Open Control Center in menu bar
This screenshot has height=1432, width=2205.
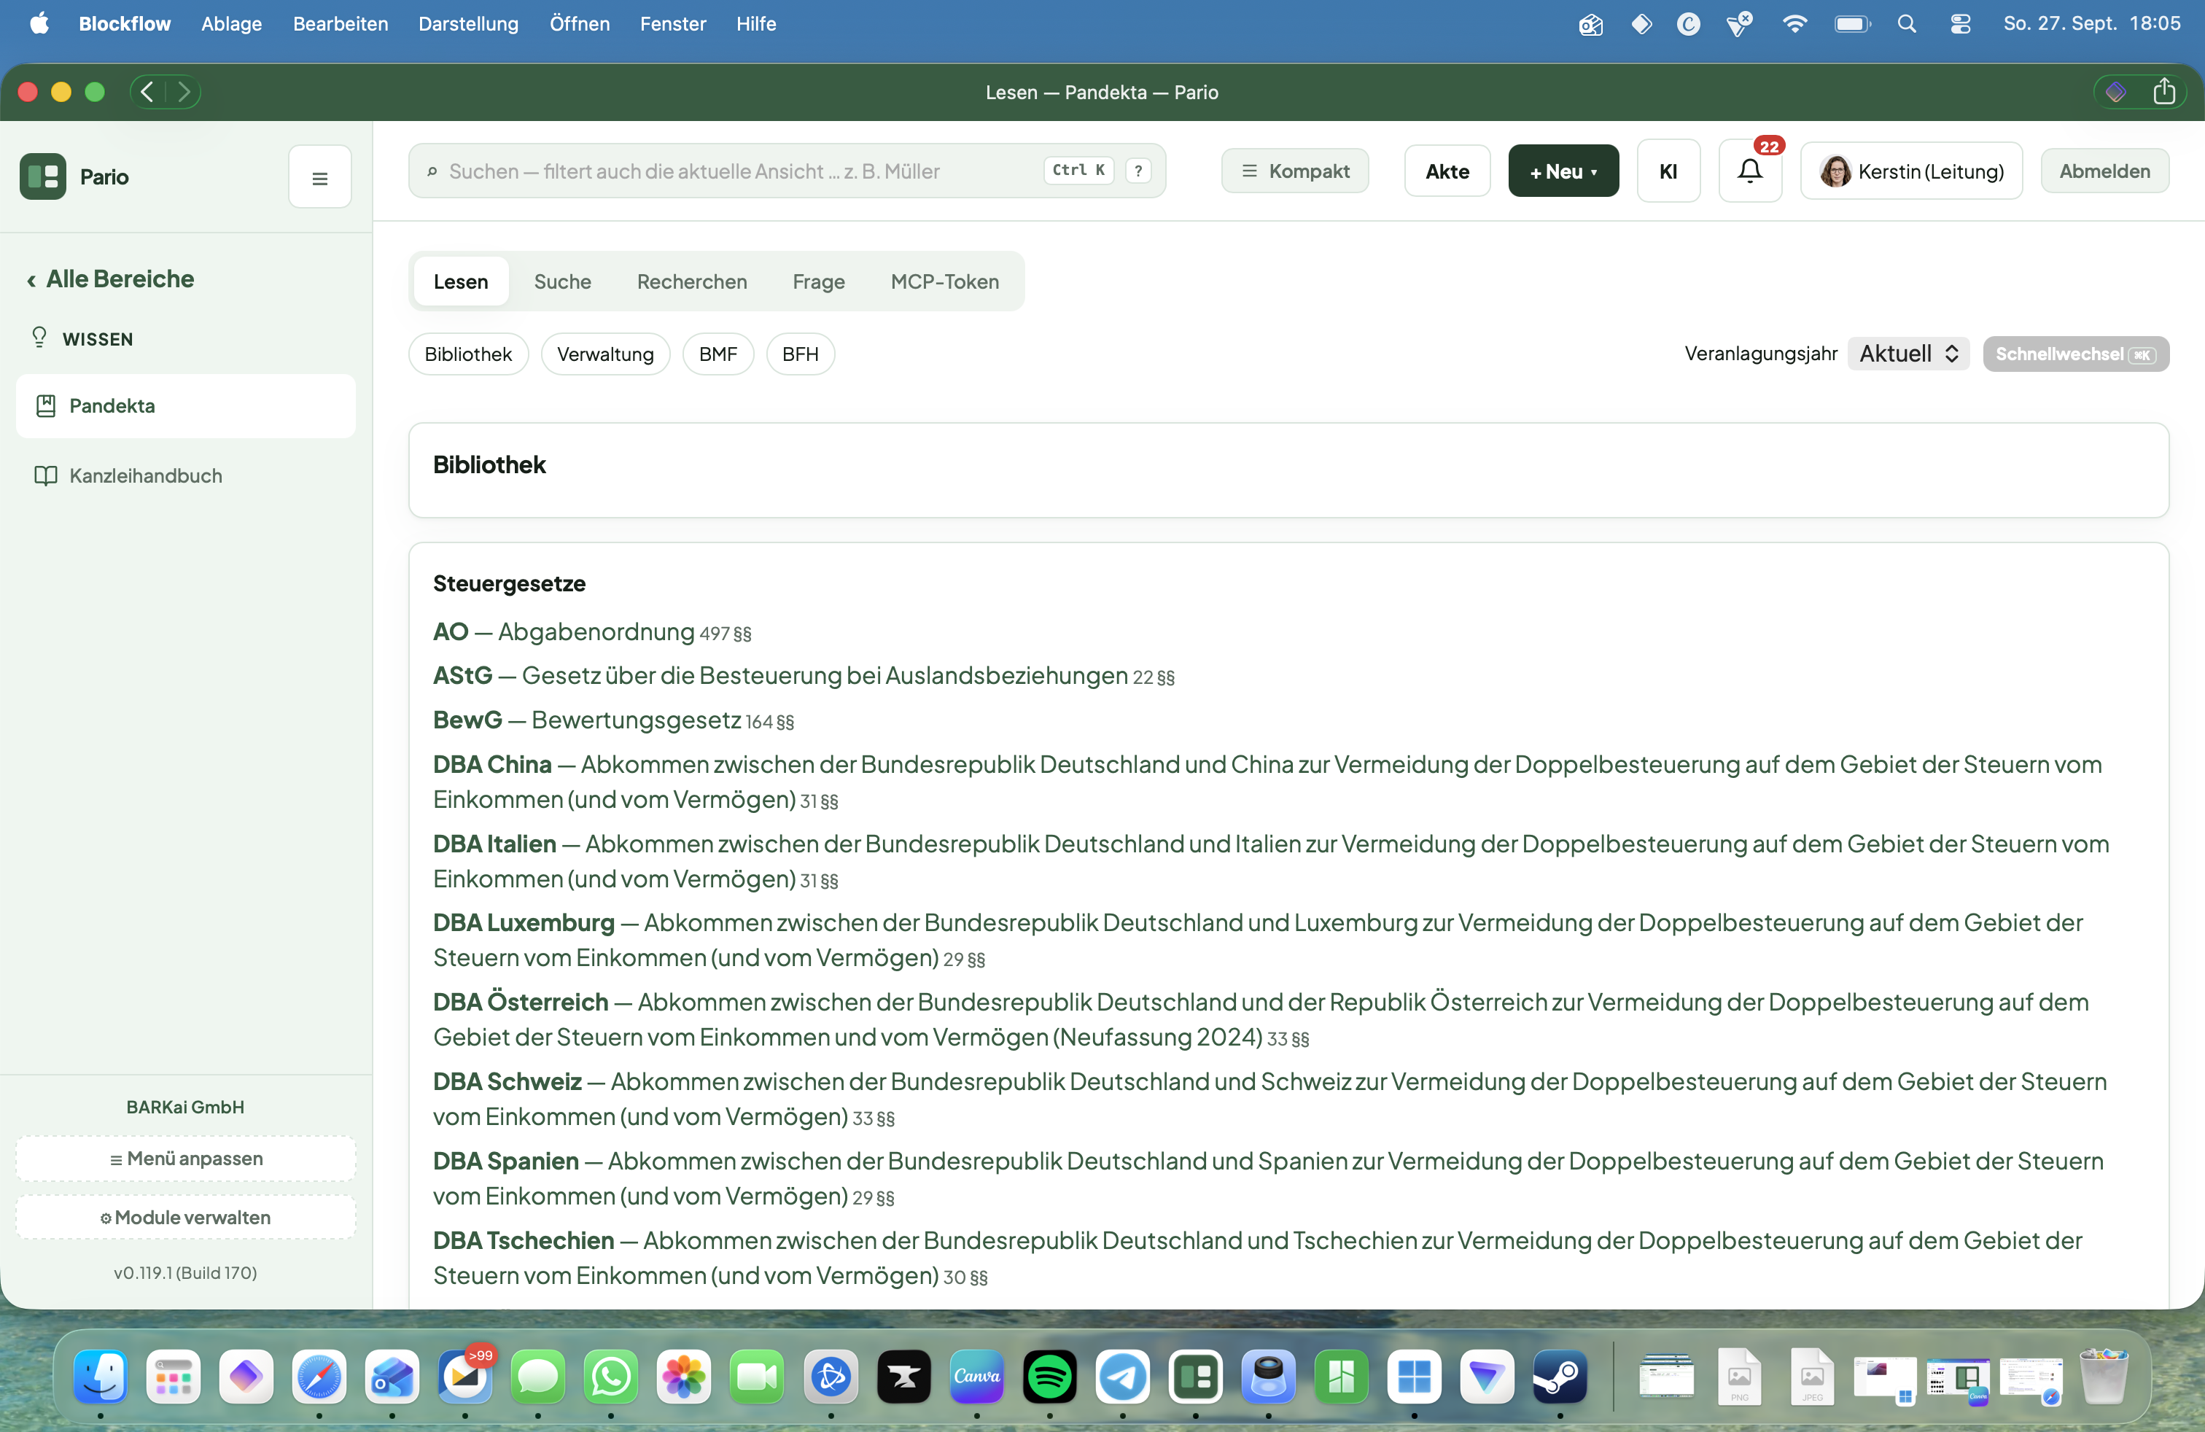1961,24
